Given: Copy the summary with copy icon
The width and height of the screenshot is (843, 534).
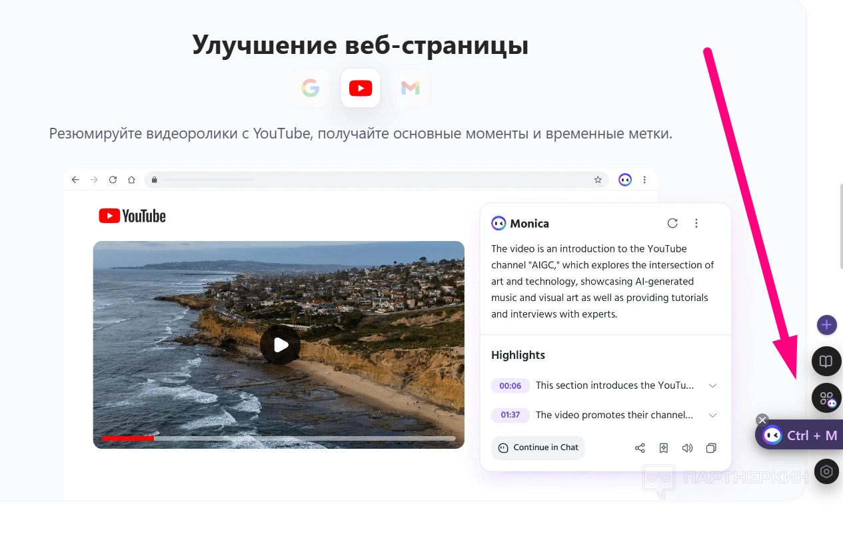Looking at the screenshot, I should click(x=711, y=448).
